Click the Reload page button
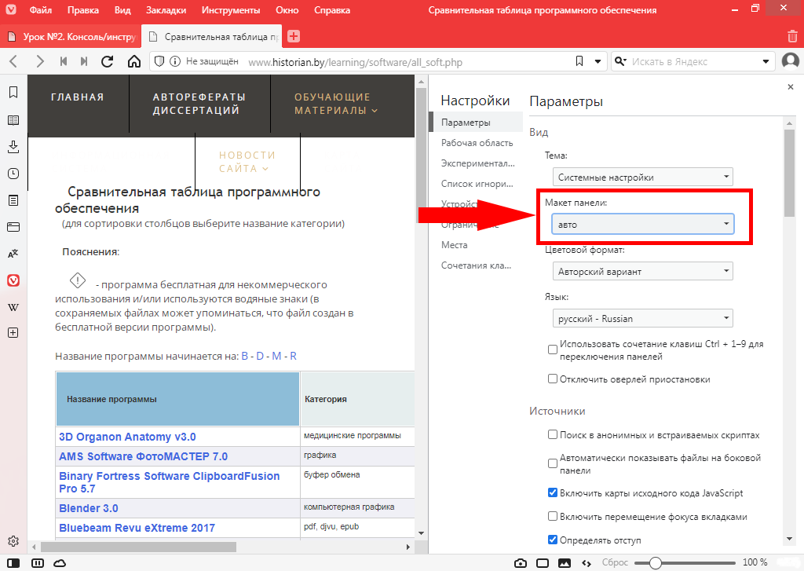This screenshot has width=804, height=571. [108, 61]
